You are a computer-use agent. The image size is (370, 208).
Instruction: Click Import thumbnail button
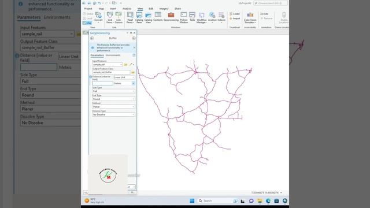tap(235, 18)
